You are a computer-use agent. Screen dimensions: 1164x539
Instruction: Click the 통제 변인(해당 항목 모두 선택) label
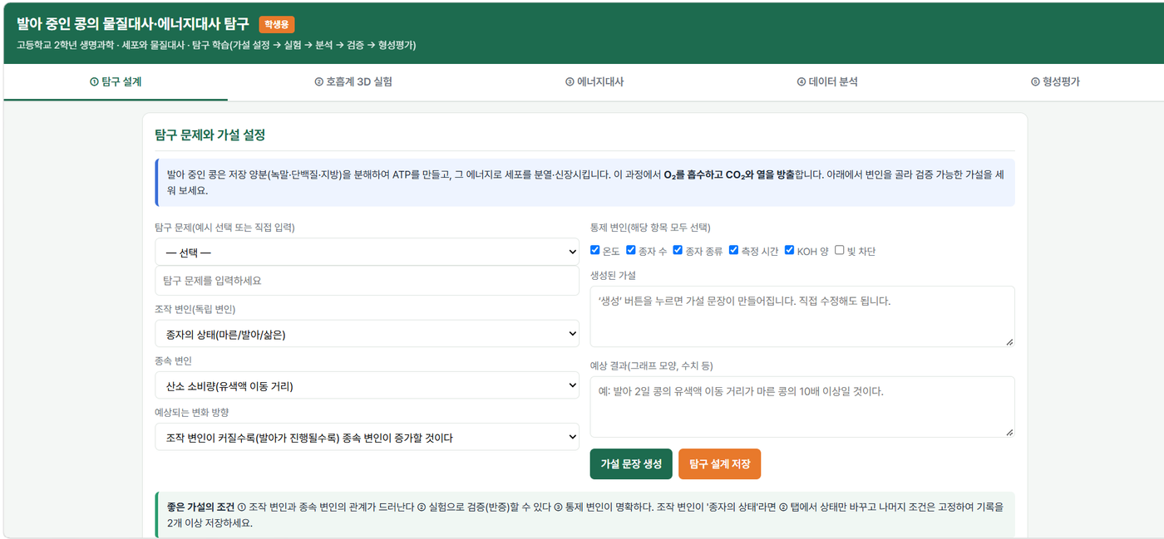coord(650,227)
